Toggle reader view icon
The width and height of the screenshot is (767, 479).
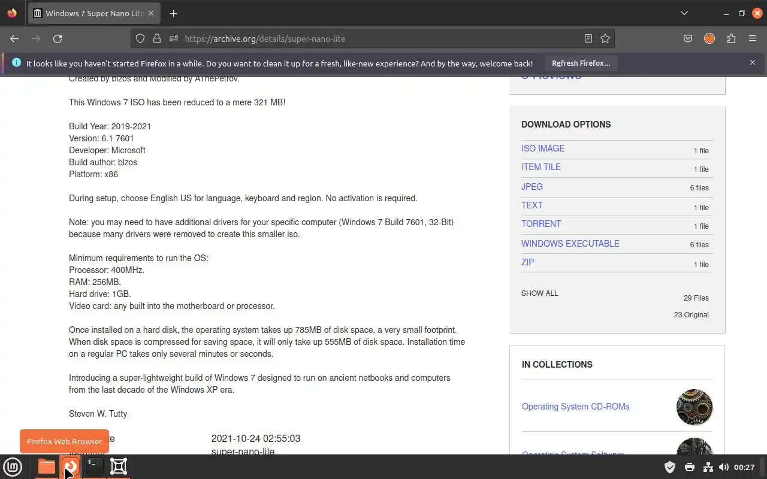(588, 38)
